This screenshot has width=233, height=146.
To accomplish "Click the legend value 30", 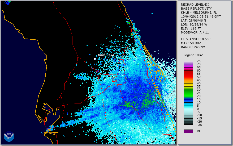I will point(199,90).
